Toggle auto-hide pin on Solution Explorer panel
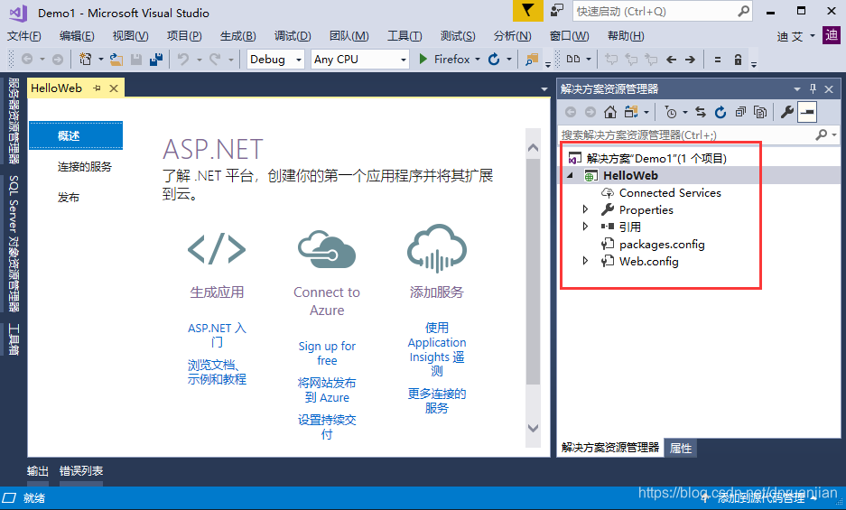 point(813,89)
